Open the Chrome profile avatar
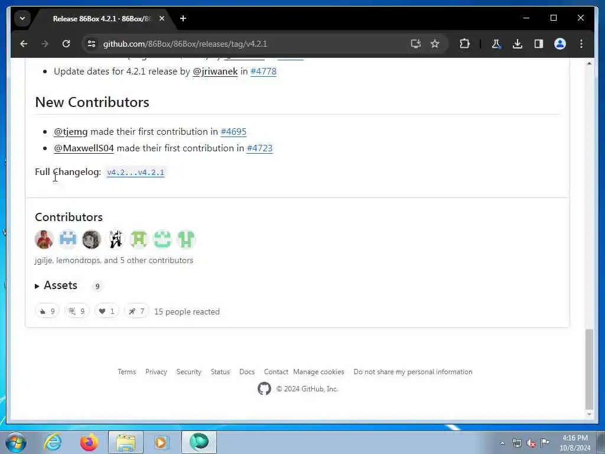 [560, 44]
